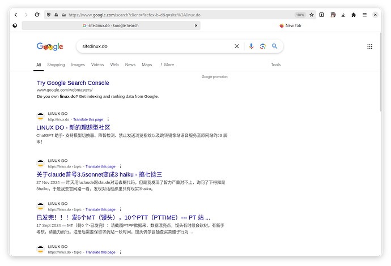Open the tracking protection shield icon

point(49,15)
